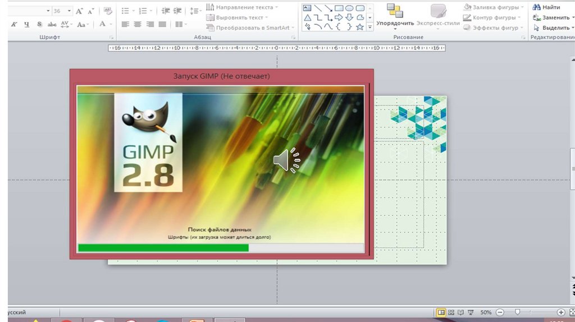Toggle italic text formatting

coord(13,24)
